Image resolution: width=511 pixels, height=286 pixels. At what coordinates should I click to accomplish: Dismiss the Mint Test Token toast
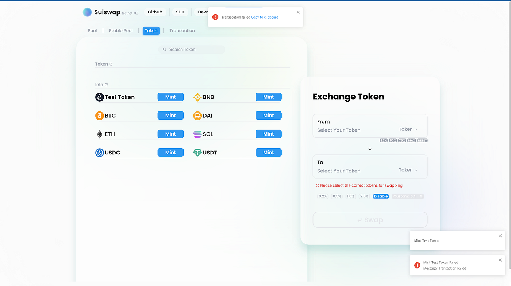pyautogui.click(x=500, y=236)
